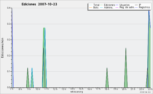The height and width of the screenshot is (94, 153).
Task: Click the dark line swatch beside IP
Action: [x=136, y=5]
